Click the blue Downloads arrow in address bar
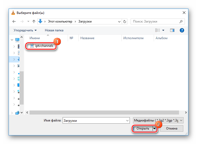This screenshot has width=197, height=144. (x=40, y=21)
